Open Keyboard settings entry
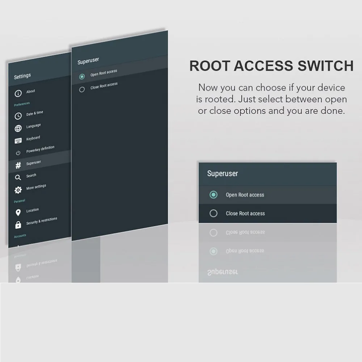The width and height of the screenshot is (362, 362). tap(33, 138)
